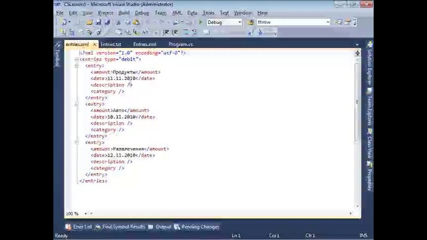Open the Team Explorer side tab
This screenshot has width=427, height=240.
click(369, 107)
